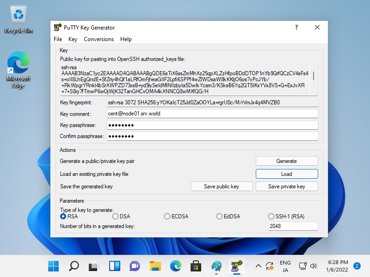Screen dimensions: 370x277
Task: Select the ECDSA key type
Action: point(167,216)
